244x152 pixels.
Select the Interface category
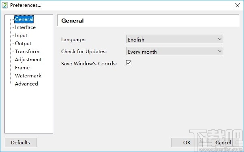[x=26, y=27]
